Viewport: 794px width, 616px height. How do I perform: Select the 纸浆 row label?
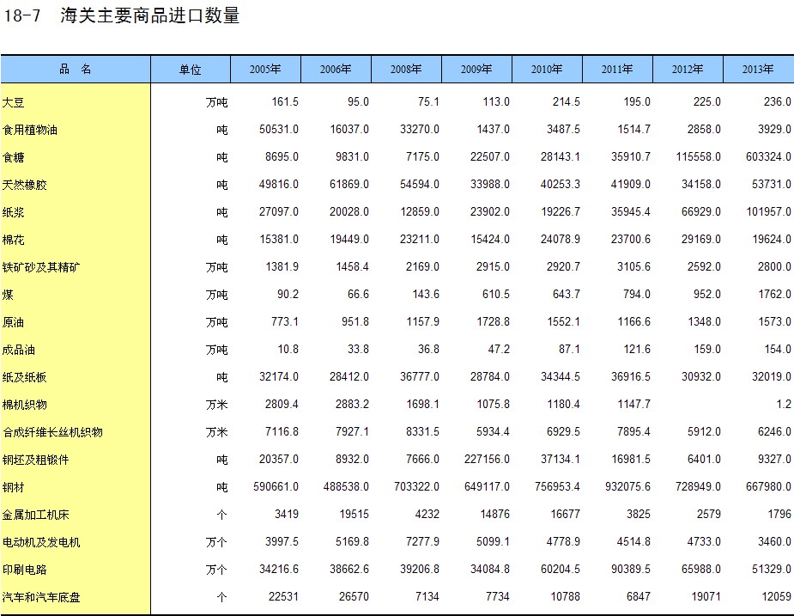(13, 212)
